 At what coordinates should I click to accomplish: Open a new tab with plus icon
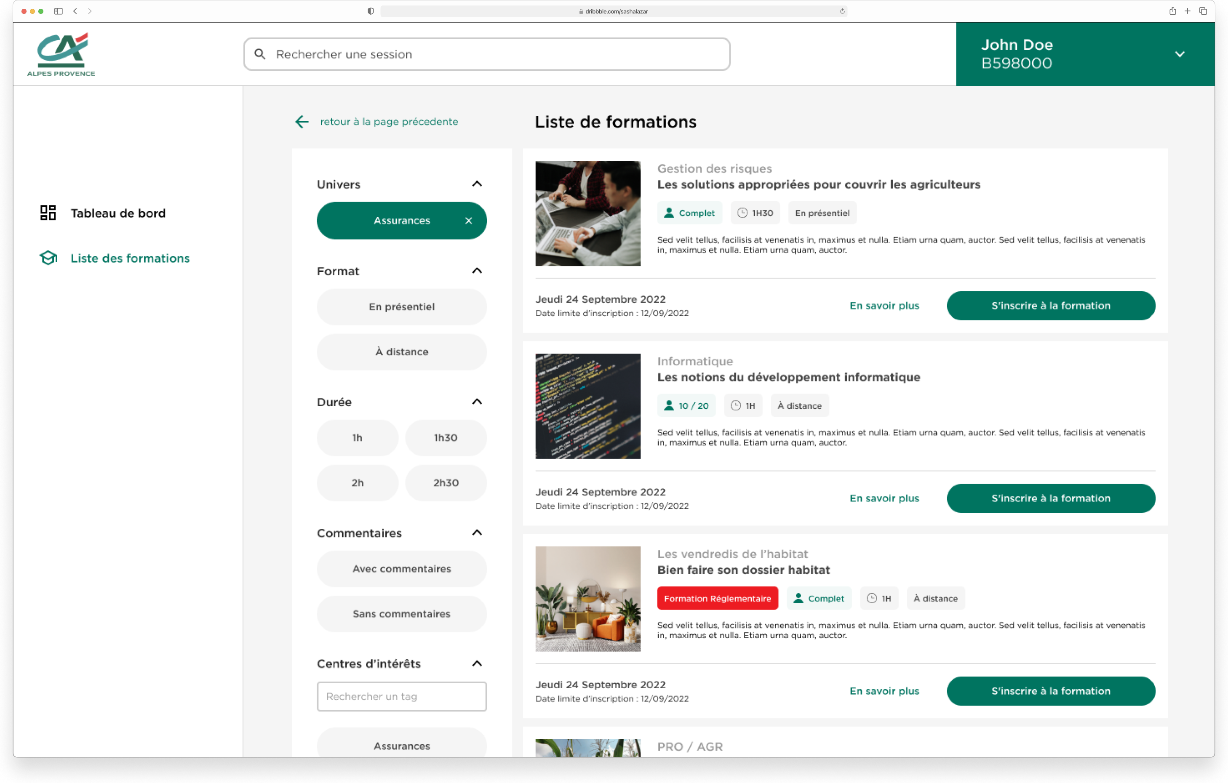(1187, 11)
